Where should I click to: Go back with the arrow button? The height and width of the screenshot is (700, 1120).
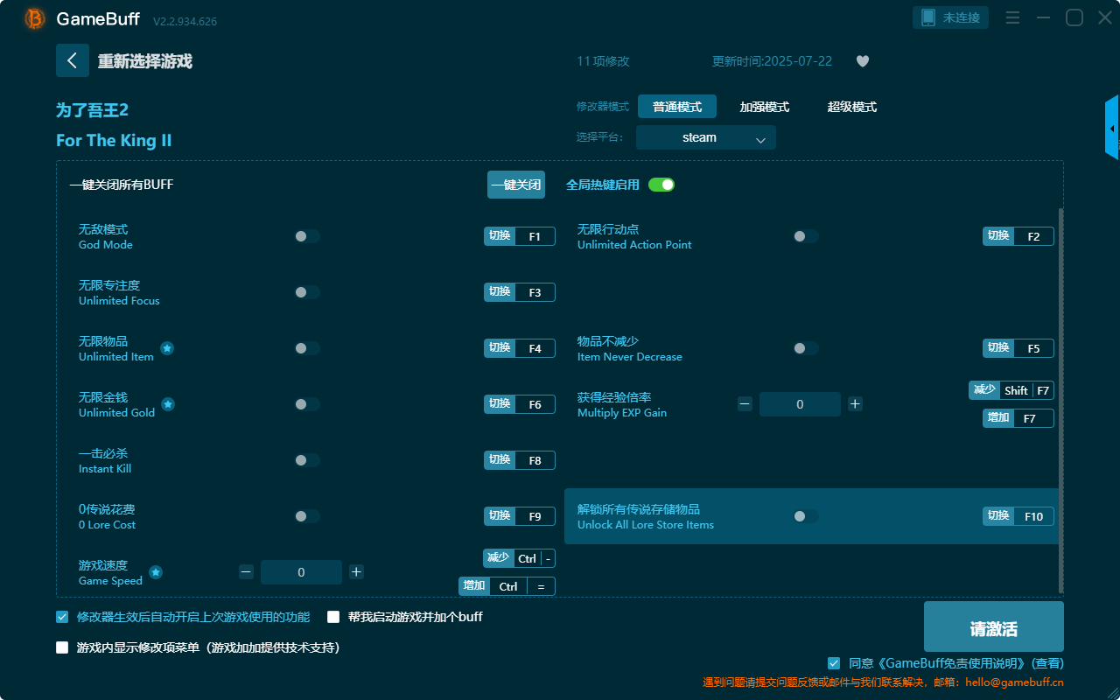point(73,60)
